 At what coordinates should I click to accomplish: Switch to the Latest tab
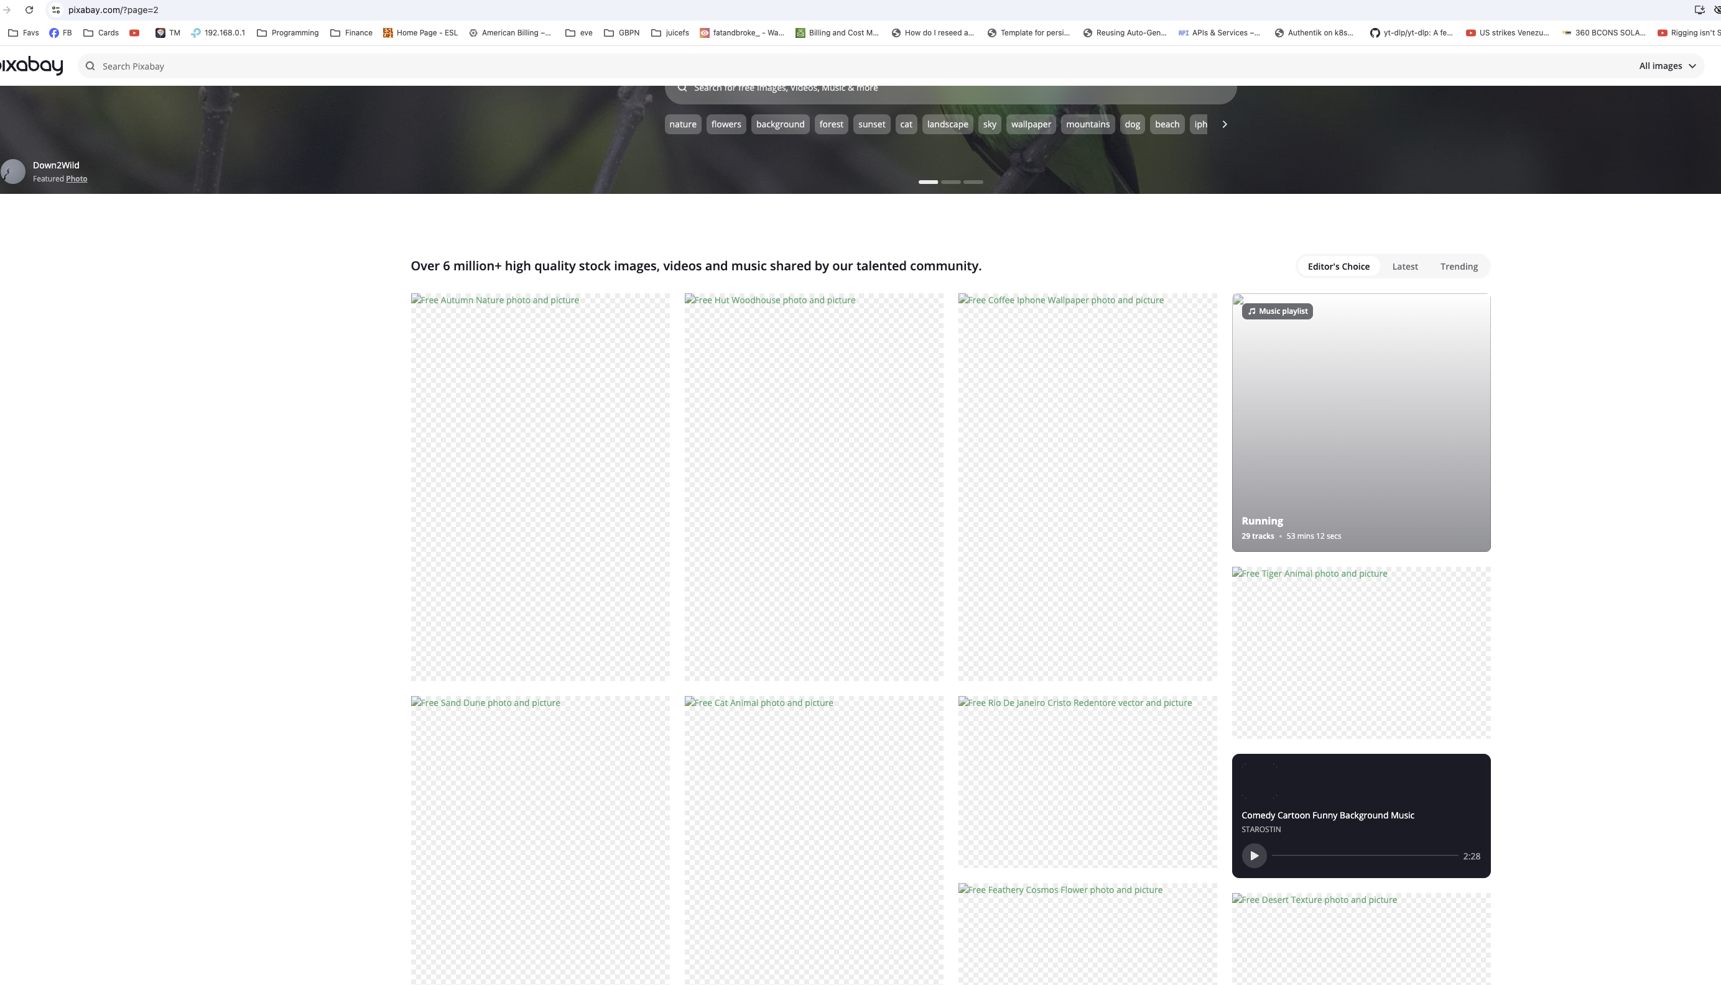click(x=1405, y=267)
